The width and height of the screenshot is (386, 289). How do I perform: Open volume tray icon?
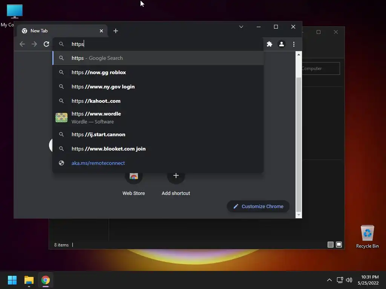point(349,280)
